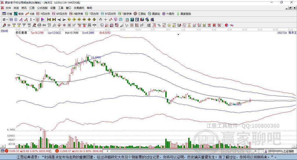Select the percent % tool
Viewport: 297px width, 160px height.
(159, 25)
